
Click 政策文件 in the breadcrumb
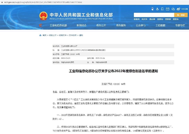click(x=63, y=35)
